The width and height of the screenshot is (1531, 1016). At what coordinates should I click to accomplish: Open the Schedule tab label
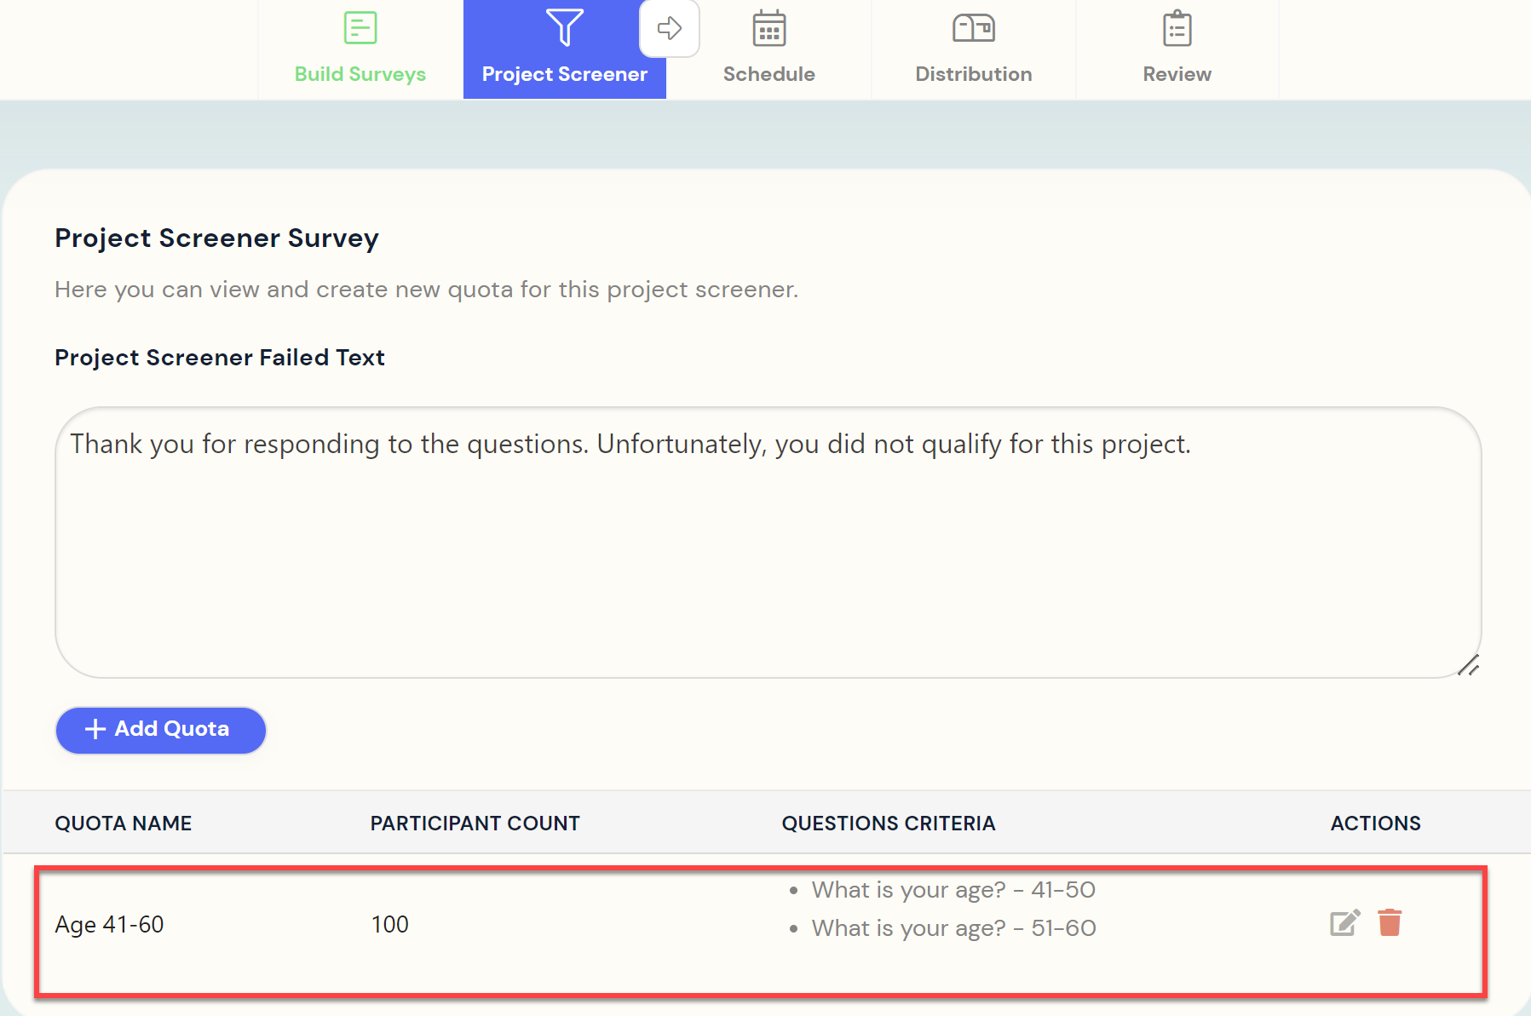[768, 74]
